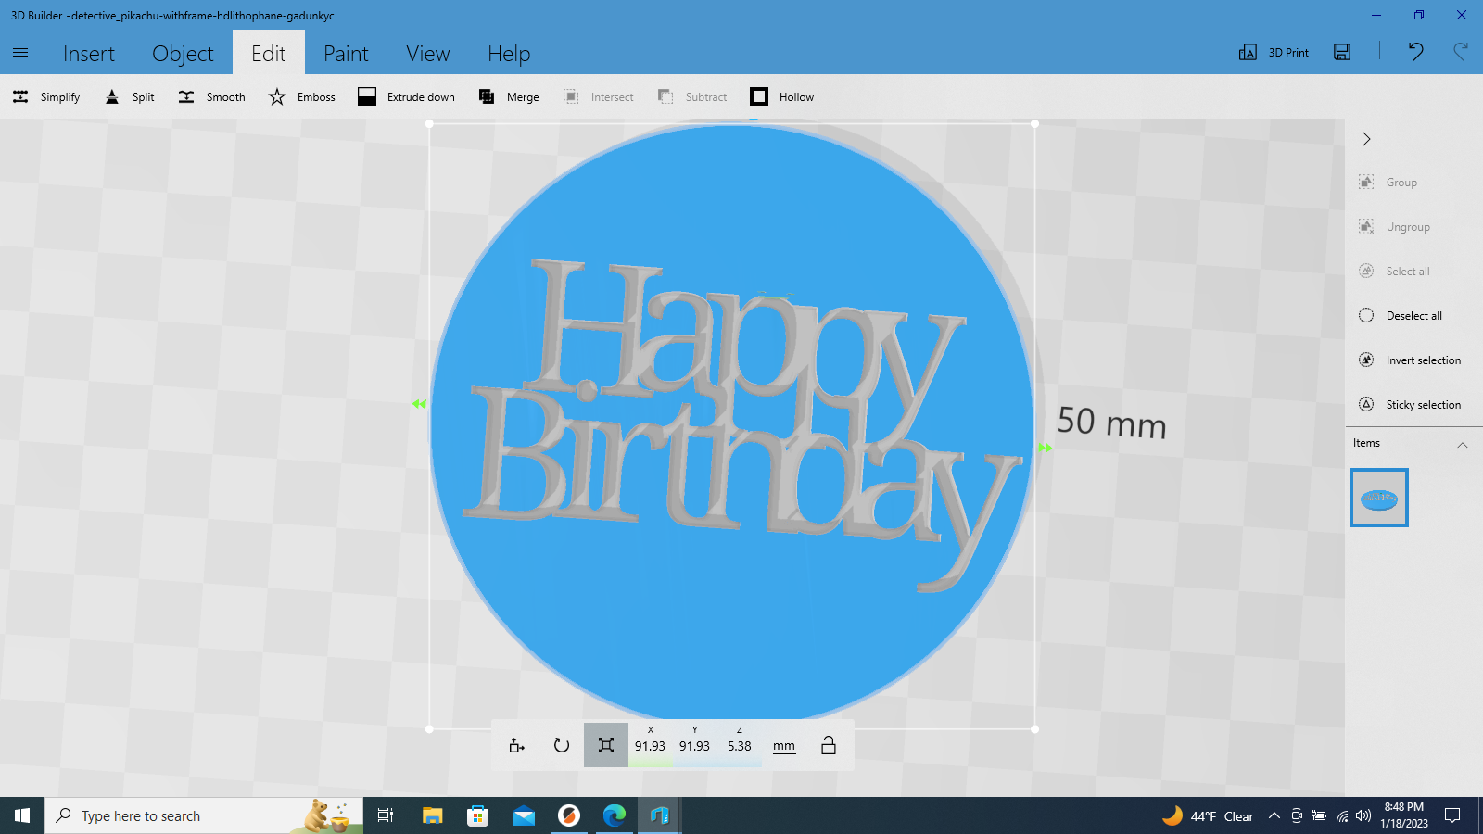1483x834 pixels.
Task: Select the blue disc item thumbnail
Action: point(1379,498)
